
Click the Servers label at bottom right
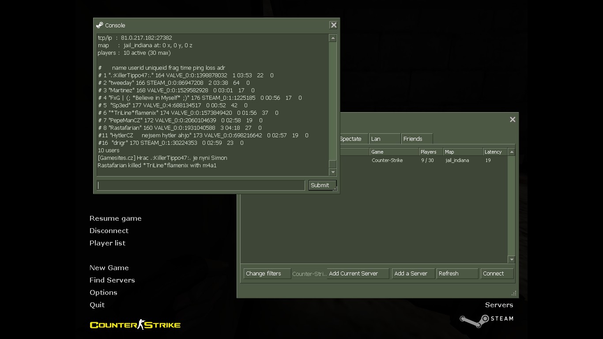pyautogui.click(x=499, y=305)
